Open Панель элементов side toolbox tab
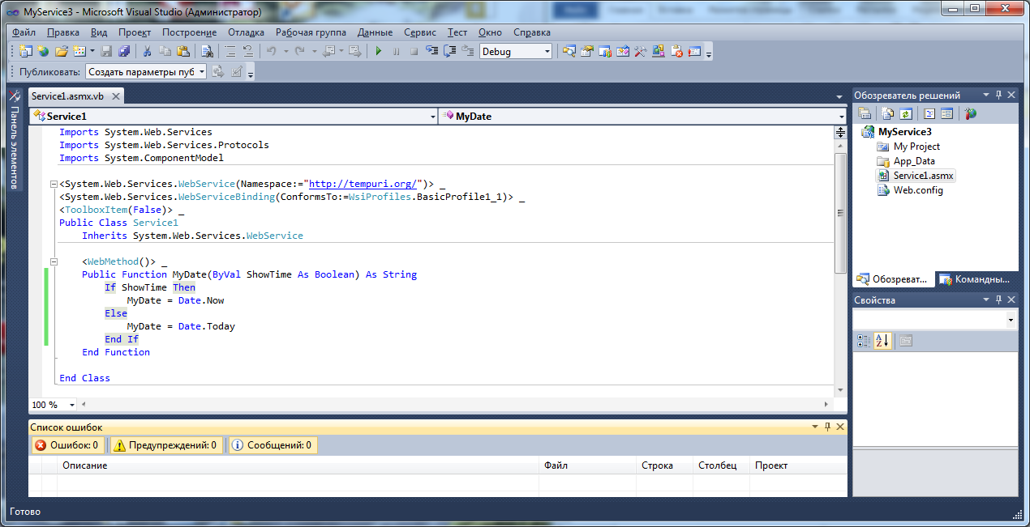The width and height of the screenshot is (1030, 527). point(14,141)
